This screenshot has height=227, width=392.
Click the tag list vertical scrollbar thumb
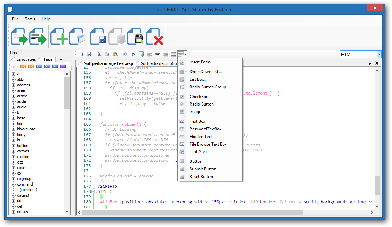coord(67,93)
